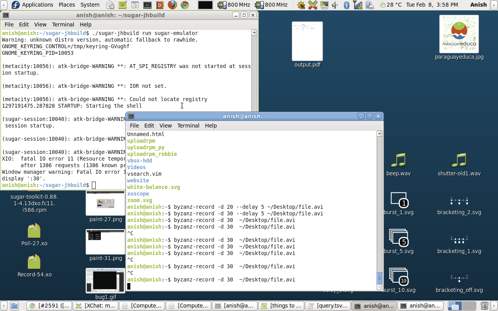Screen dimensions: 498x311
Task: Select the Poll-27.xo desktop file
Action: point(34,231)
